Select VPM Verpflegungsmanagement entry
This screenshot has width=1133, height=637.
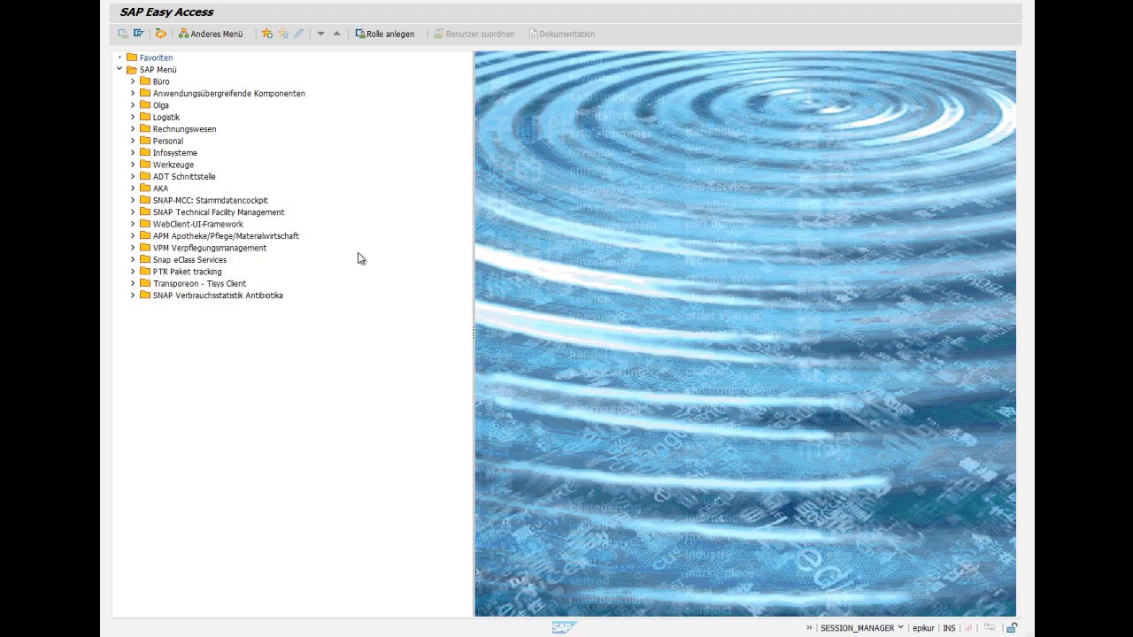209,248
